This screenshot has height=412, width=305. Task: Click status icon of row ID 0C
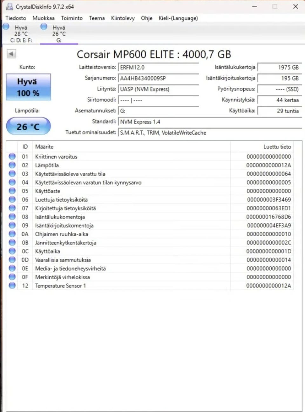(12, 251)
